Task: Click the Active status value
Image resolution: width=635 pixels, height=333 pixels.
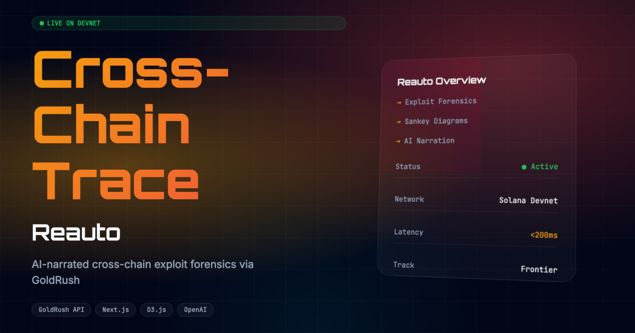Action: click(545, 166)
